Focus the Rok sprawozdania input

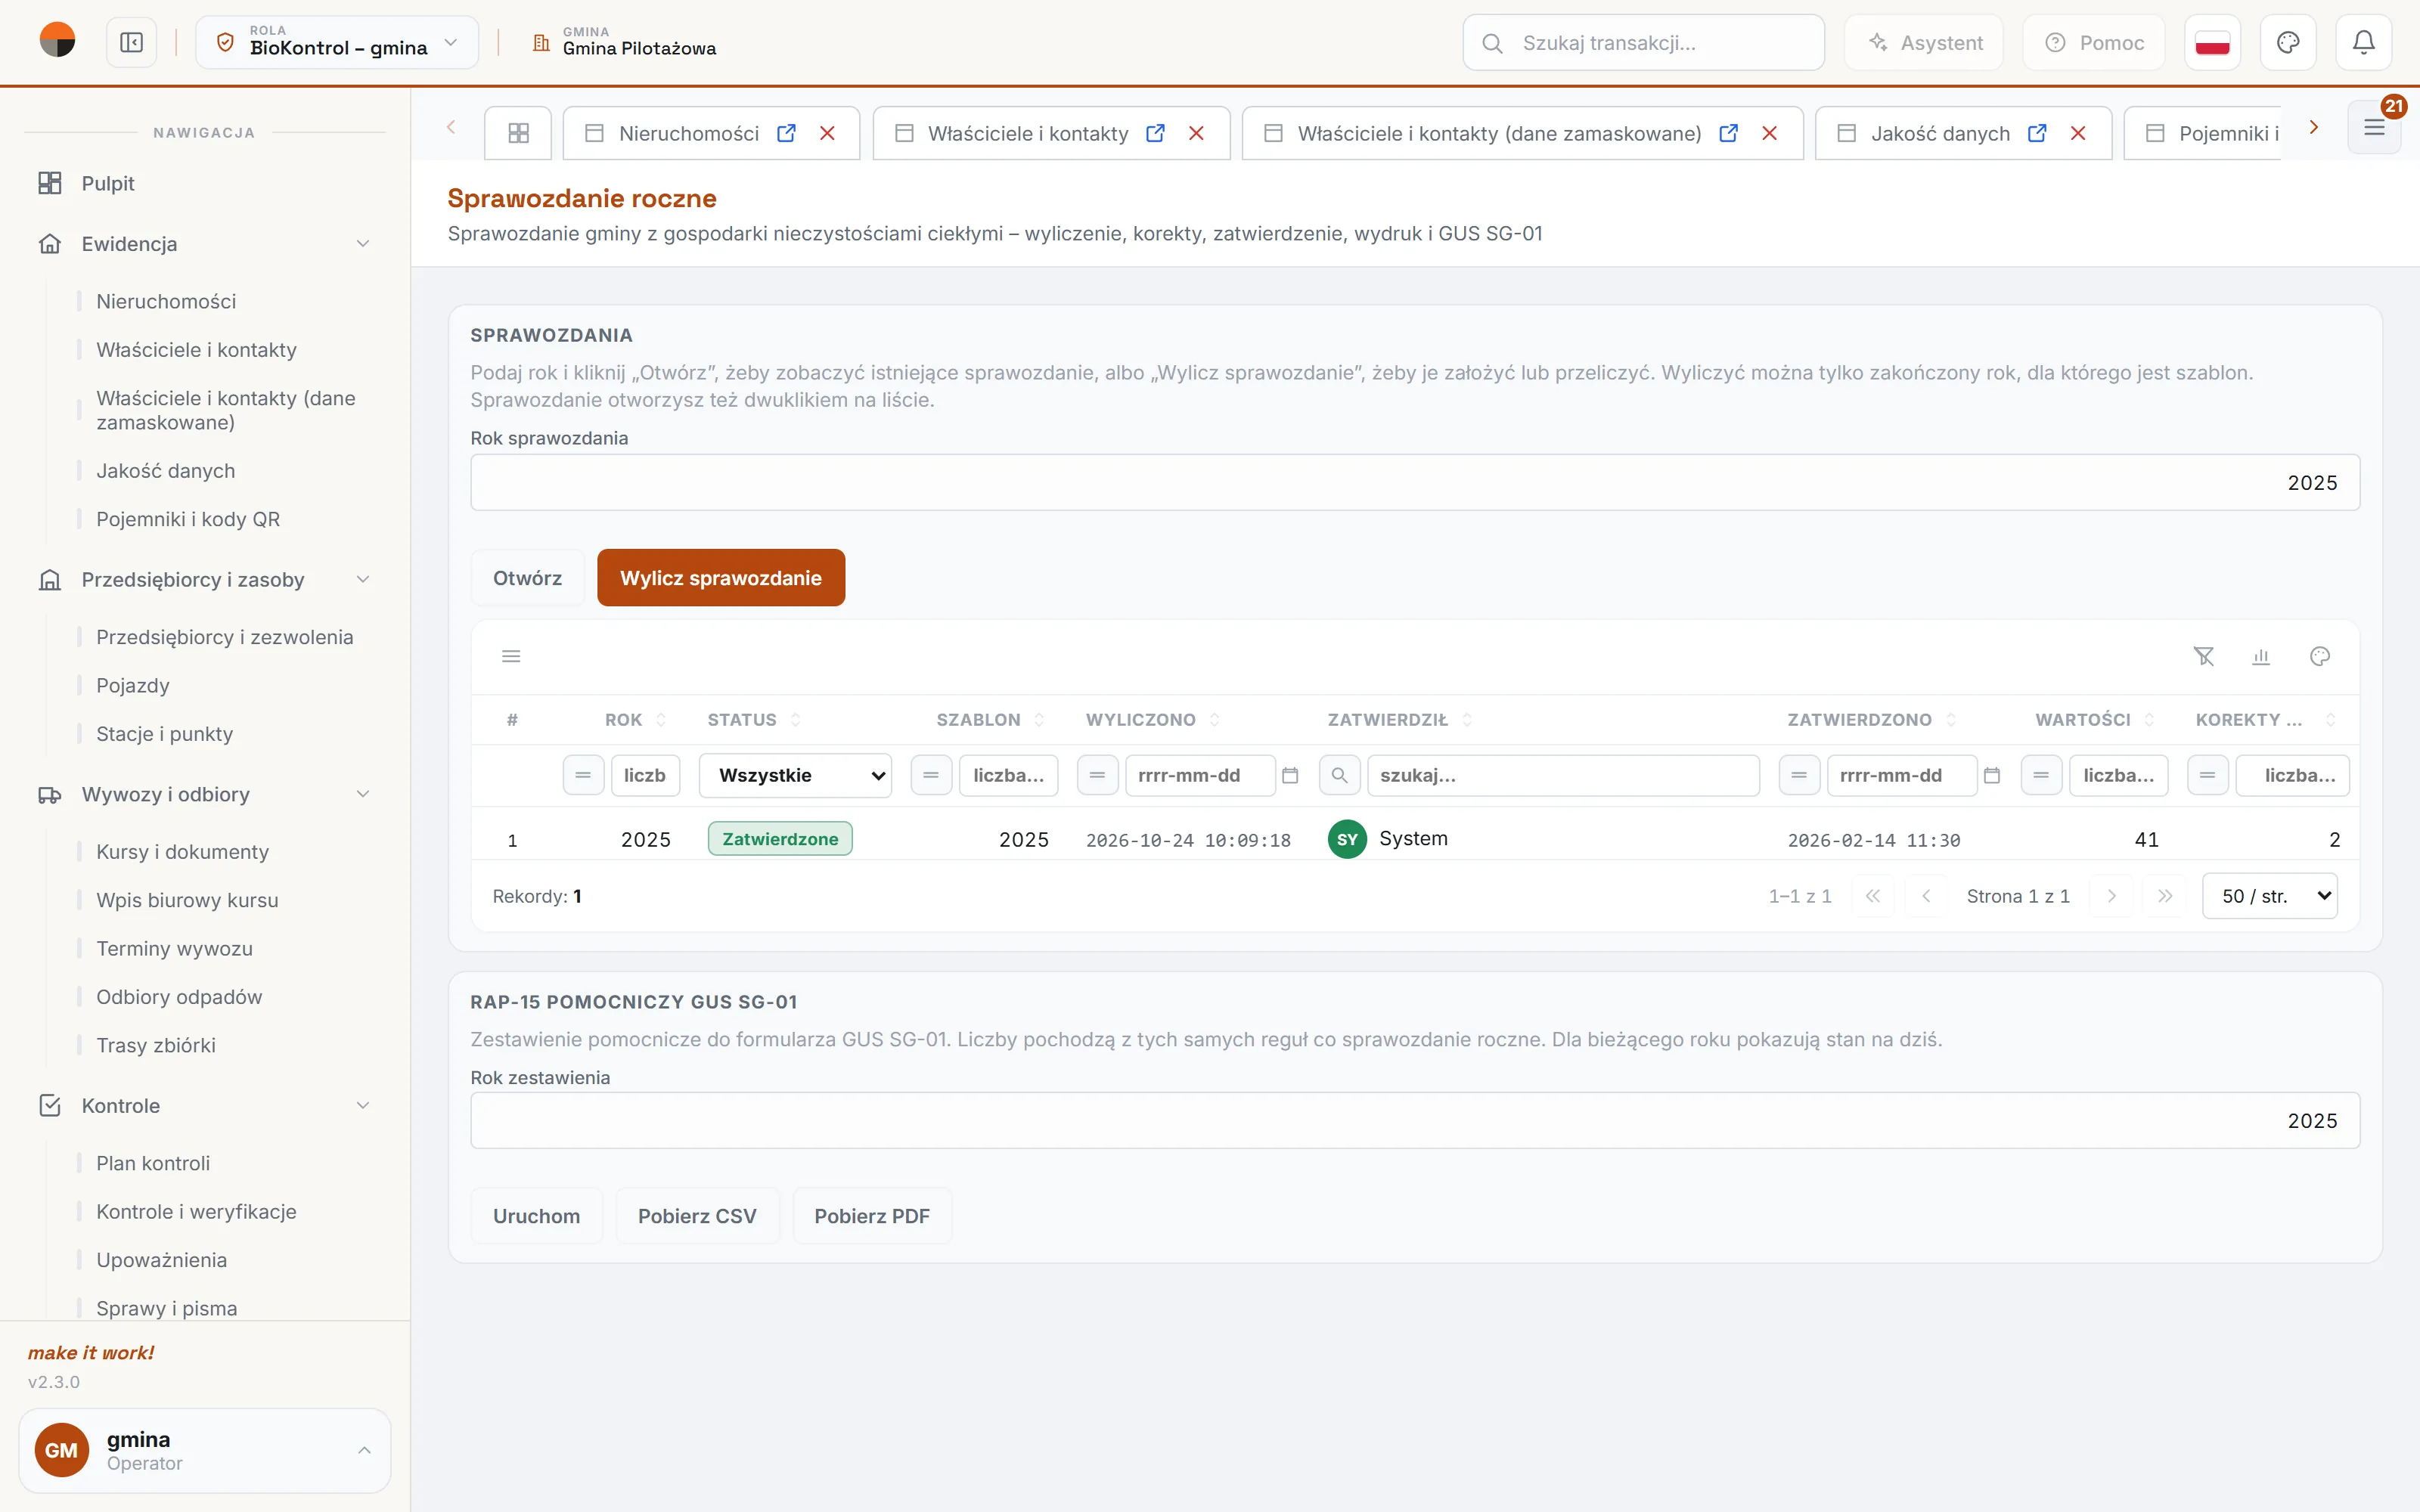pyautogui.click(x=1415, y=483)
